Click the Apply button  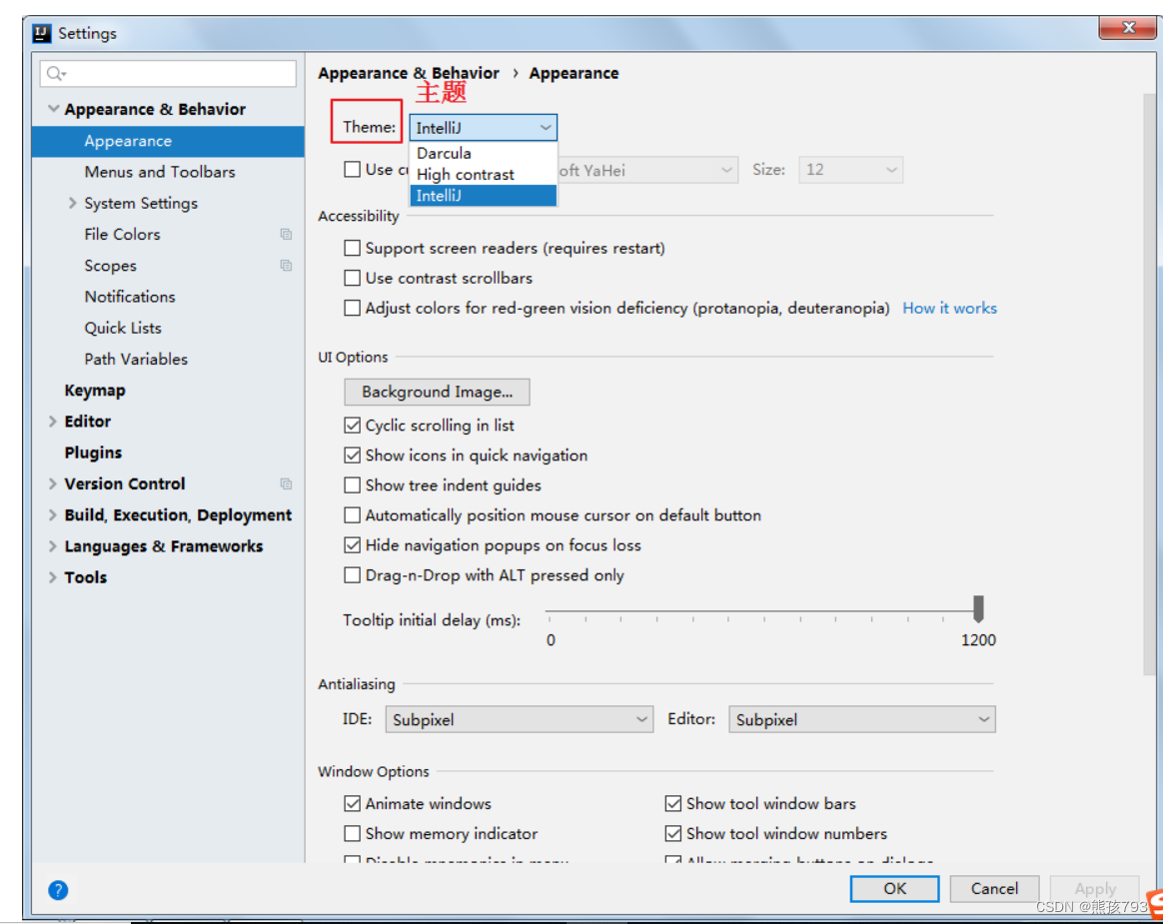tap(1095, 888)
